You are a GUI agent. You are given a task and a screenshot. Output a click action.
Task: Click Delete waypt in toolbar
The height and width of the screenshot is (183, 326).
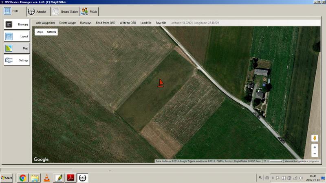pos(68,23)
